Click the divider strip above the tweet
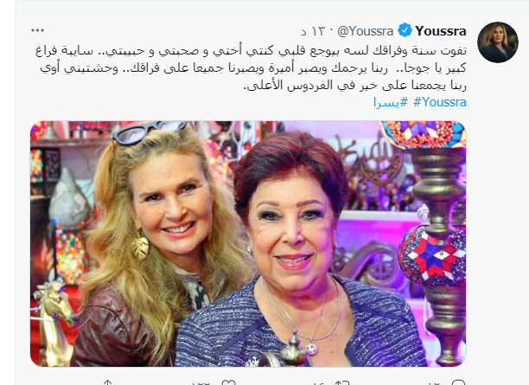This screenshot has height=385, width=529. pos(271,5)
